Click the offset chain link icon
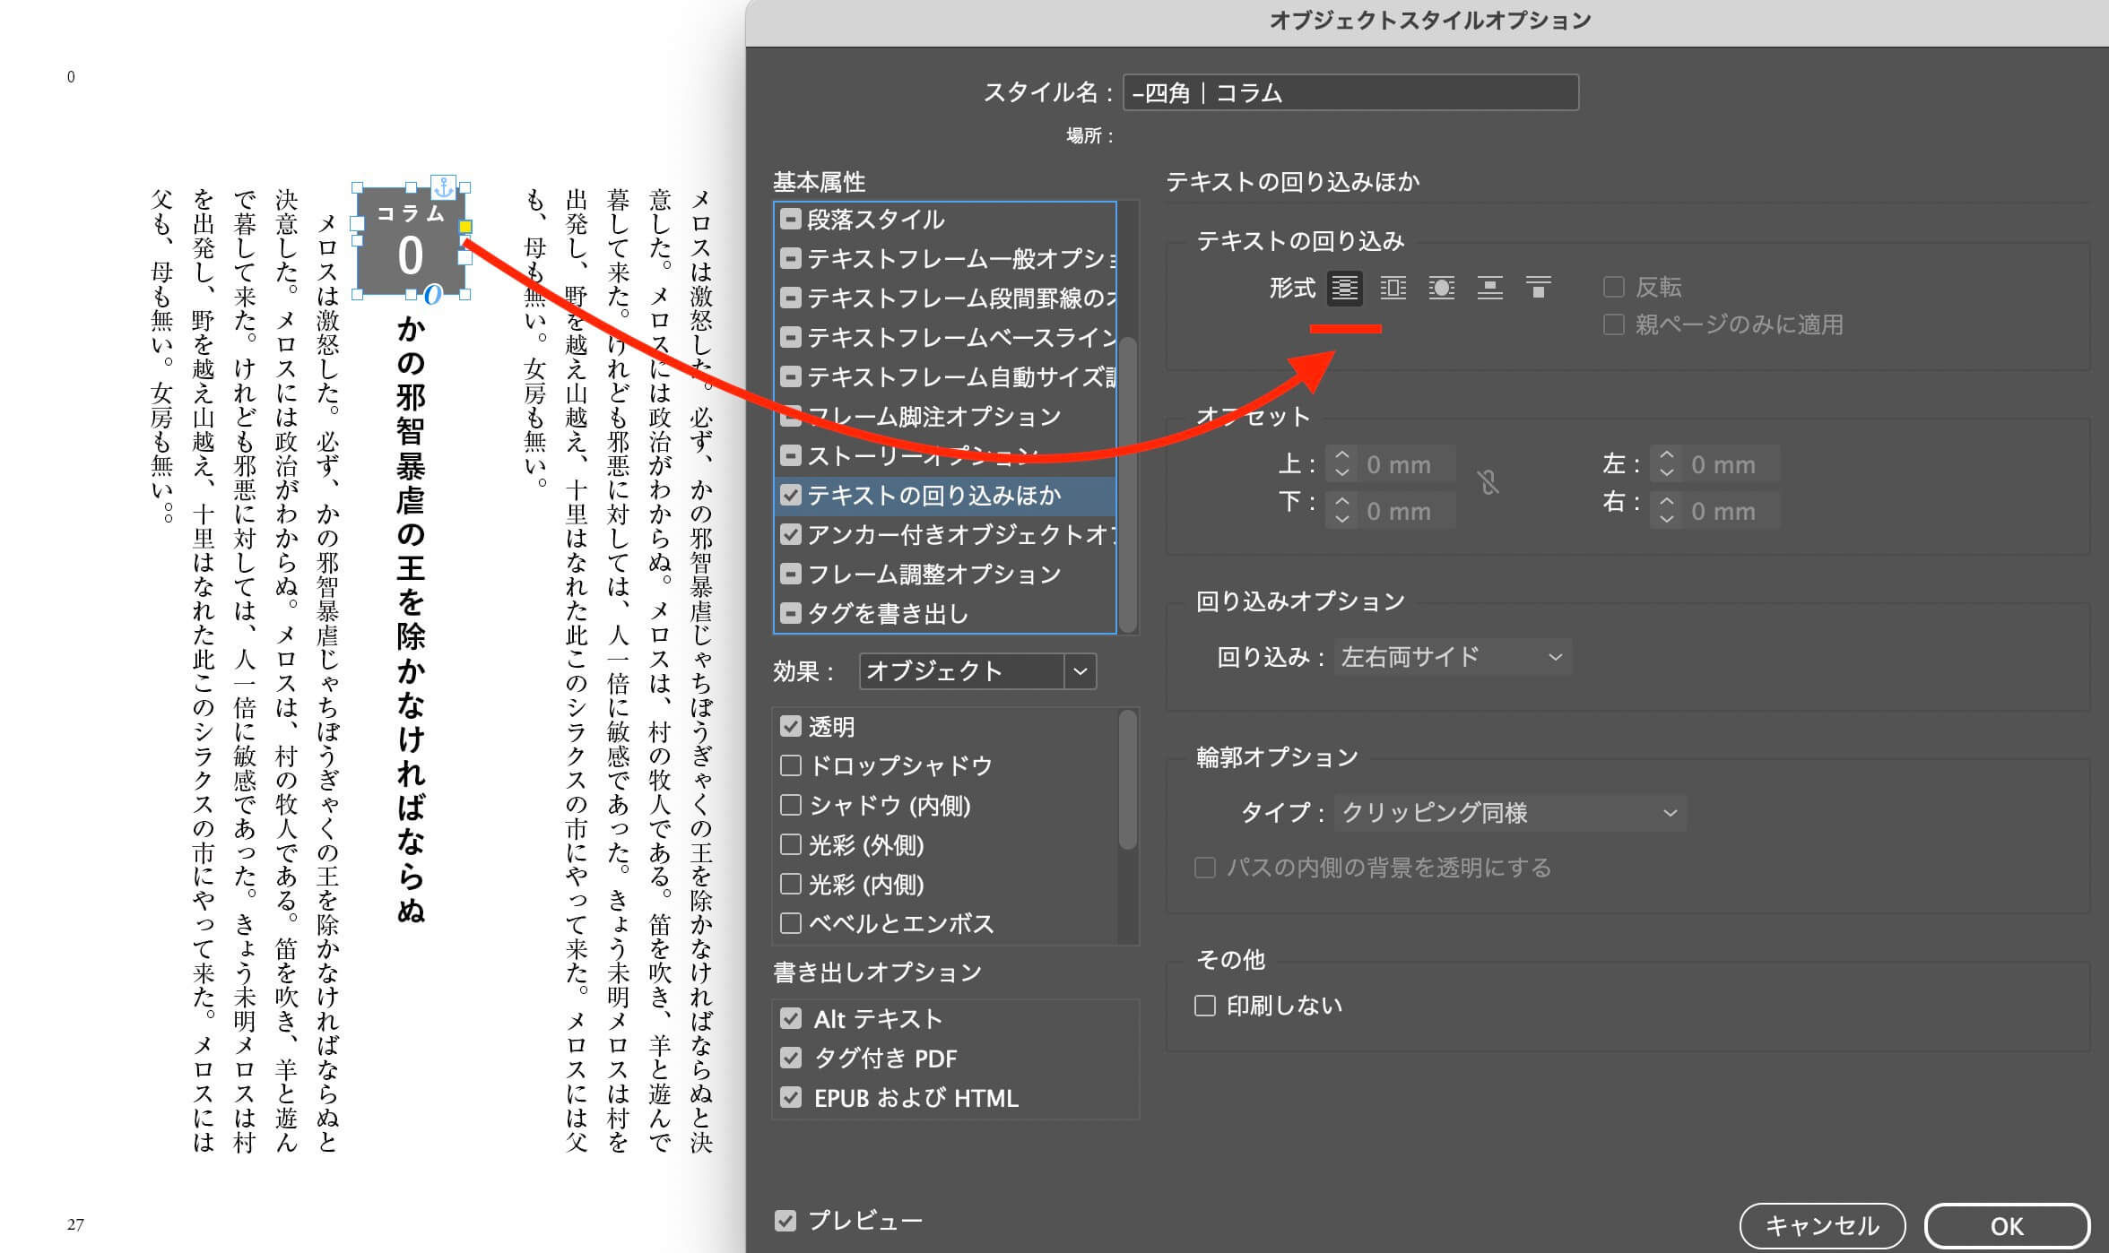The image size is (2109, 1253). pos(1488,484)
